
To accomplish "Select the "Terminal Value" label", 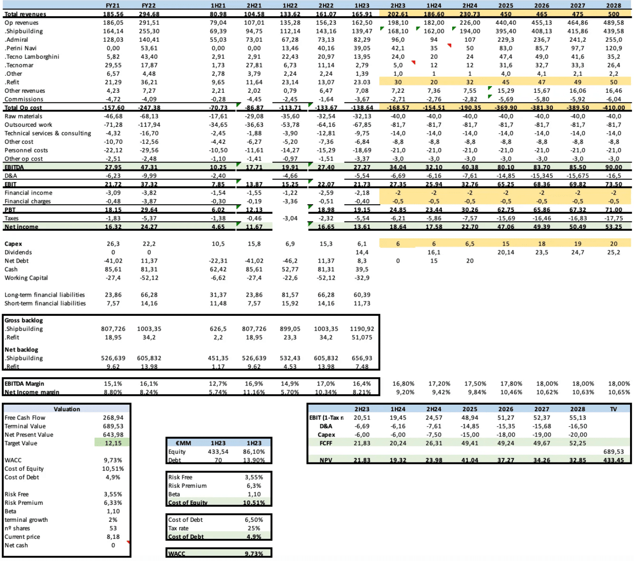I will click(25, 426).
